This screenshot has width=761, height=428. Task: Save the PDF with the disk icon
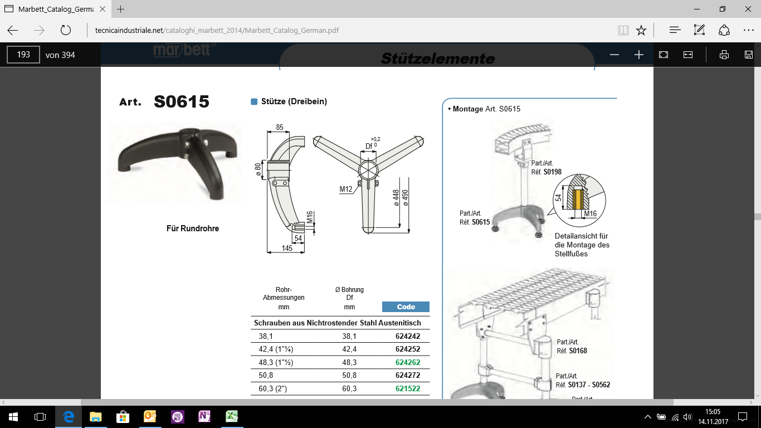tap(749, 55)
